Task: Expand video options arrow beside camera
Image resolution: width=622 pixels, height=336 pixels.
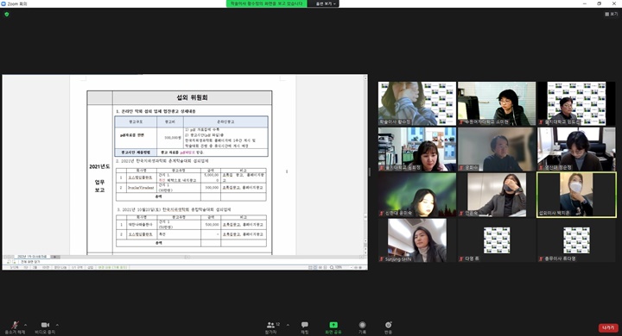Action: point(57,325)
